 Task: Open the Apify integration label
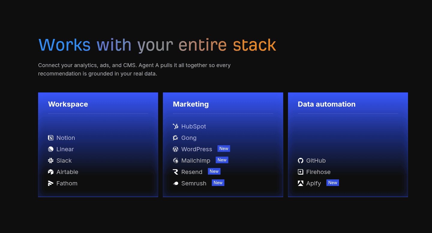(x=313, y=183)
